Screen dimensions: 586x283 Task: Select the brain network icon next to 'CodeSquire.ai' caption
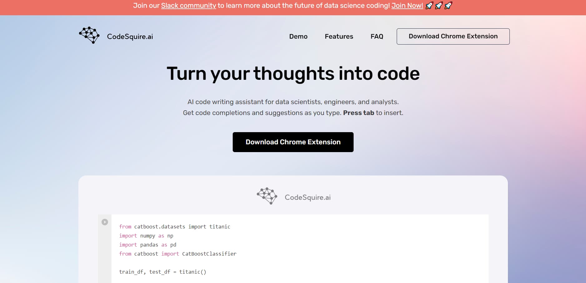click(x=267, y=196)
